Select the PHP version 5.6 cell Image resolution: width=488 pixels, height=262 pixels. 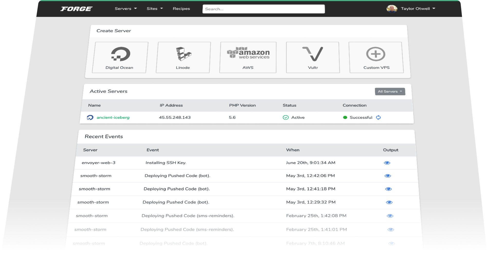(x=232, y=117)
